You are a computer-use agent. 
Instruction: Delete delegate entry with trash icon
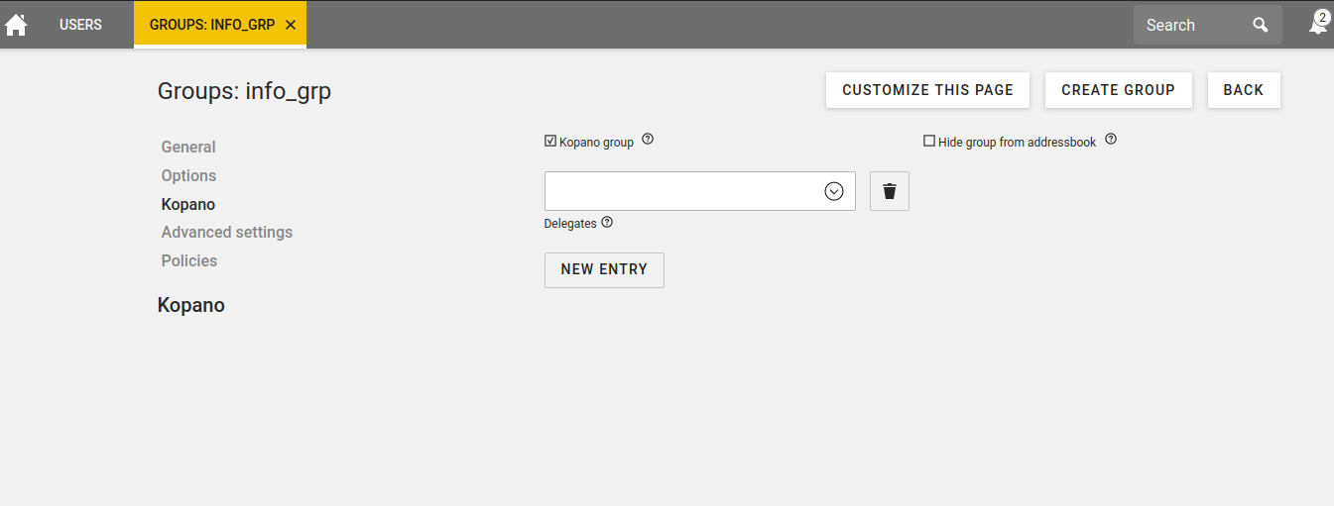(x=890, y=191)
